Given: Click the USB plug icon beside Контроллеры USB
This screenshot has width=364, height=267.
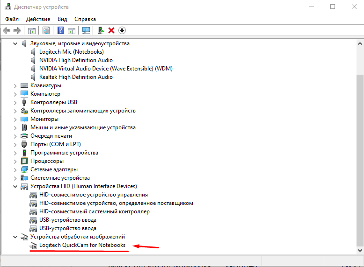Looking at the screenshot, I should (24, 102).
